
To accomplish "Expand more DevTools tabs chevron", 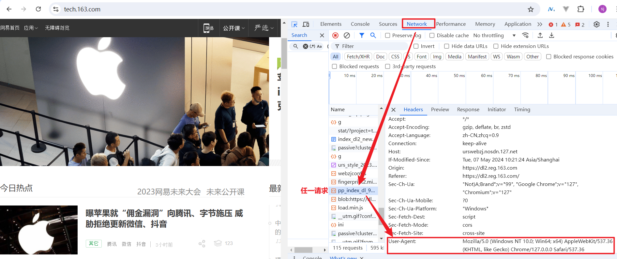I will point(540,24).
